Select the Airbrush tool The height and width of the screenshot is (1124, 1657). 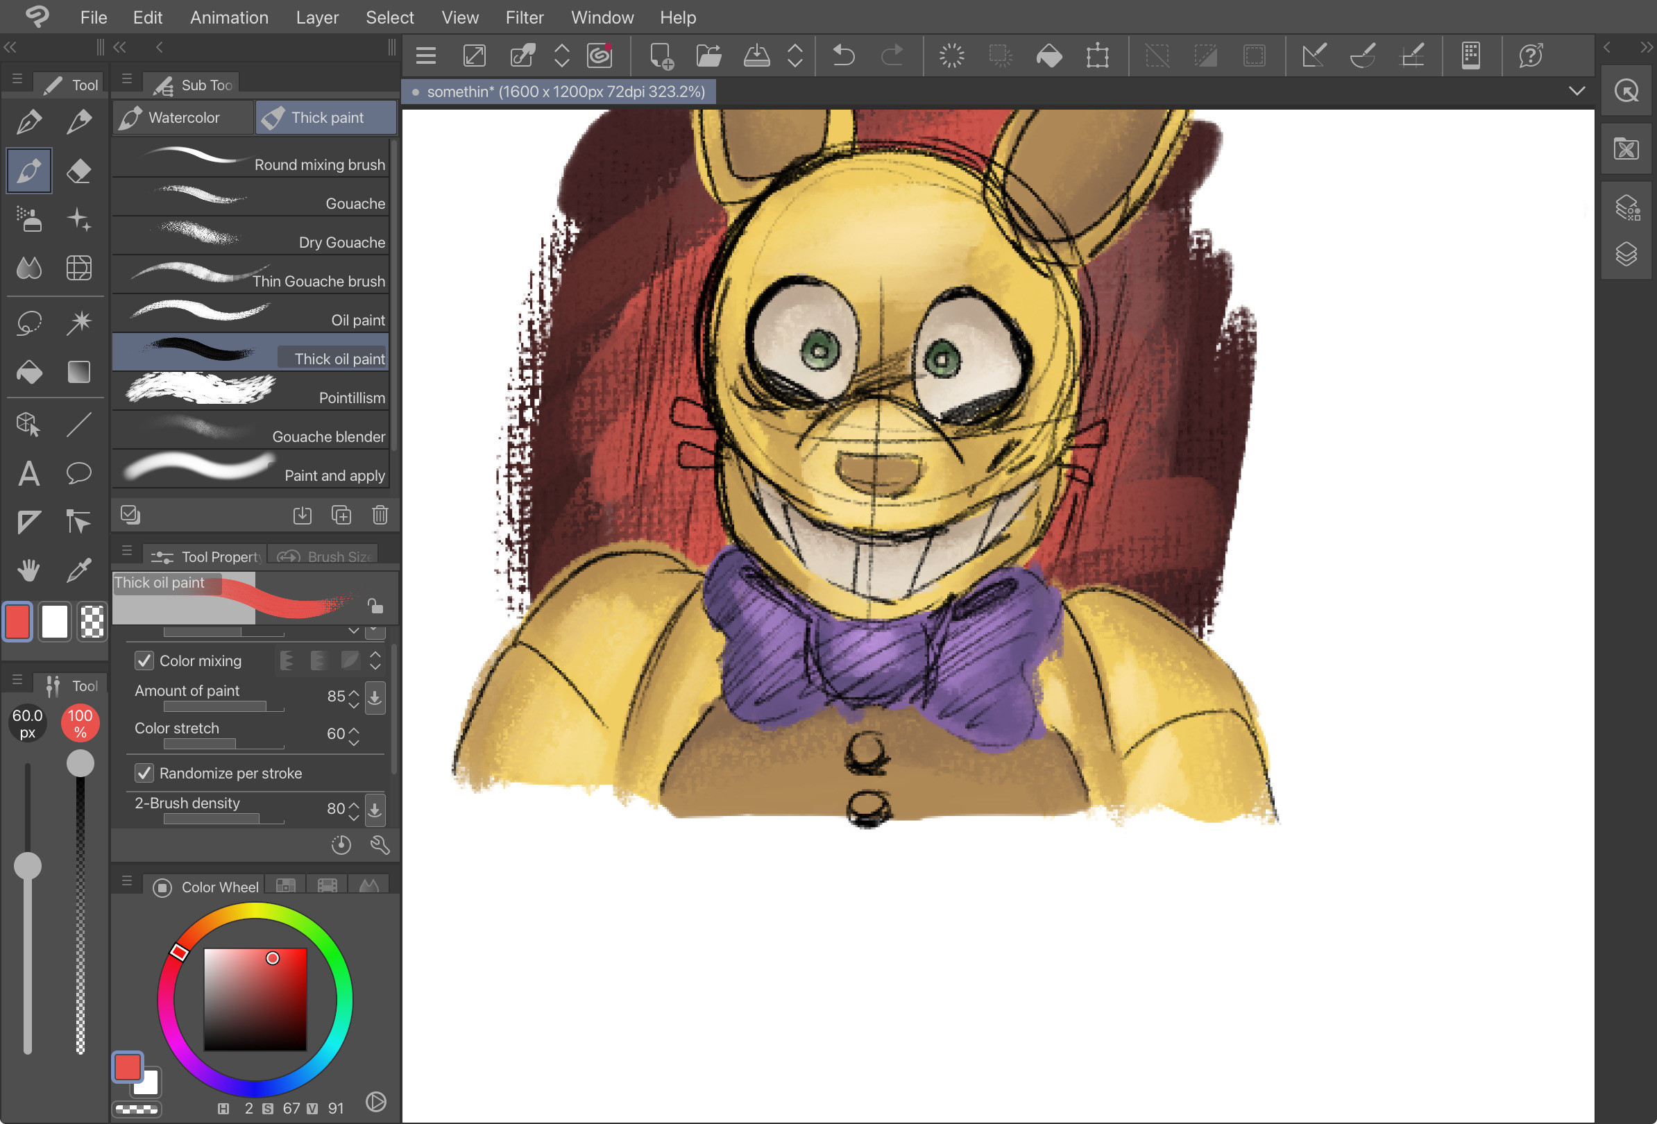(x=28, y=219)
